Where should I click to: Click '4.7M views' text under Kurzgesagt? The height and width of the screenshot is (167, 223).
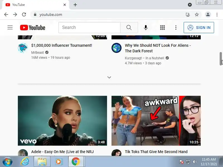(133, 63)
